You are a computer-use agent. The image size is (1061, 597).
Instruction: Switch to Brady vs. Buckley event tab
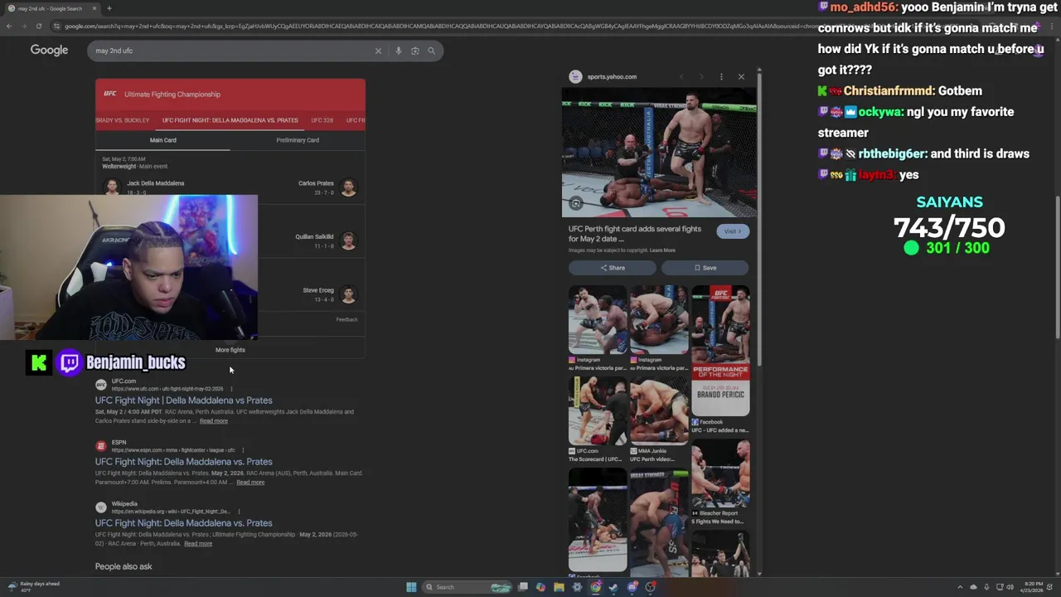(x=122, y=120)
